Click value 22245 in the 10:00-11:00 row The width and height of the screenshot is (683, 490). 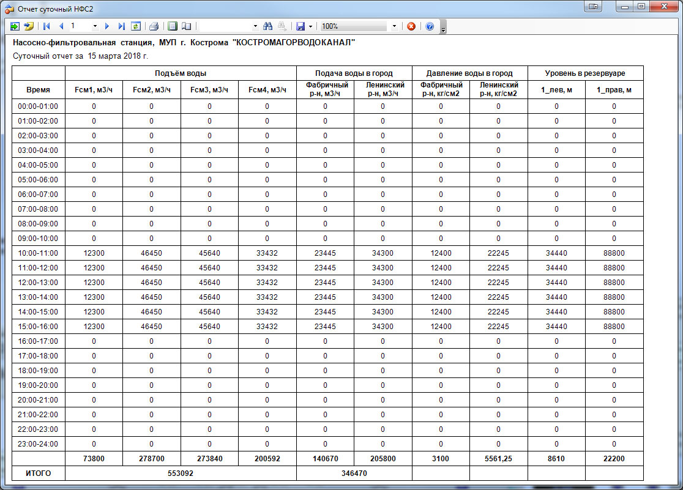(x=499, y=253)
